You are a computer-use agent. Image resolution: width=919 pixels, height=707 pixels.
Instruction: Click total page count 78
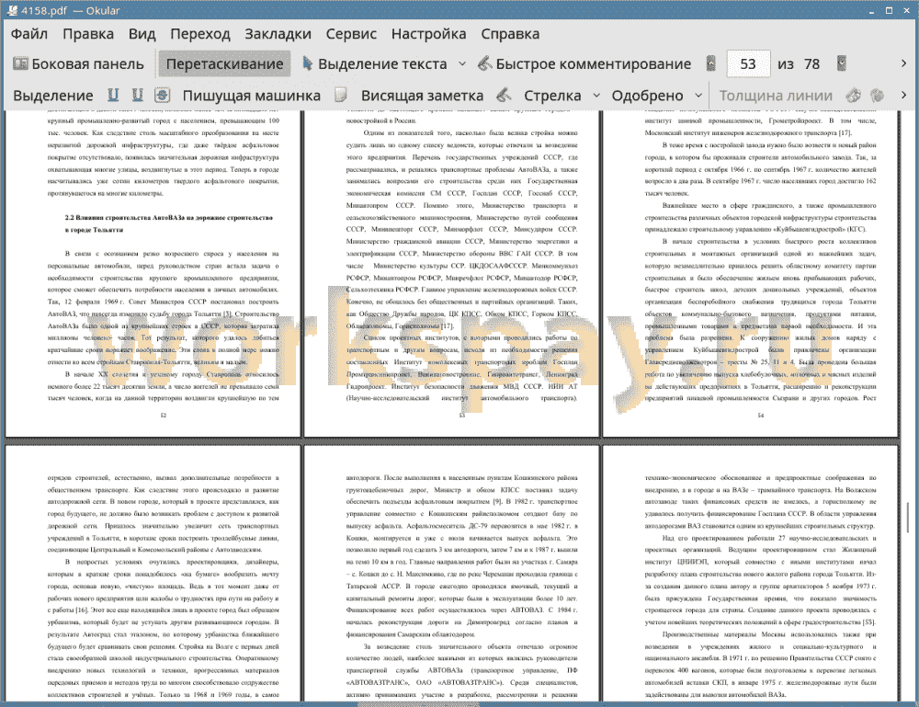[811, 64]
